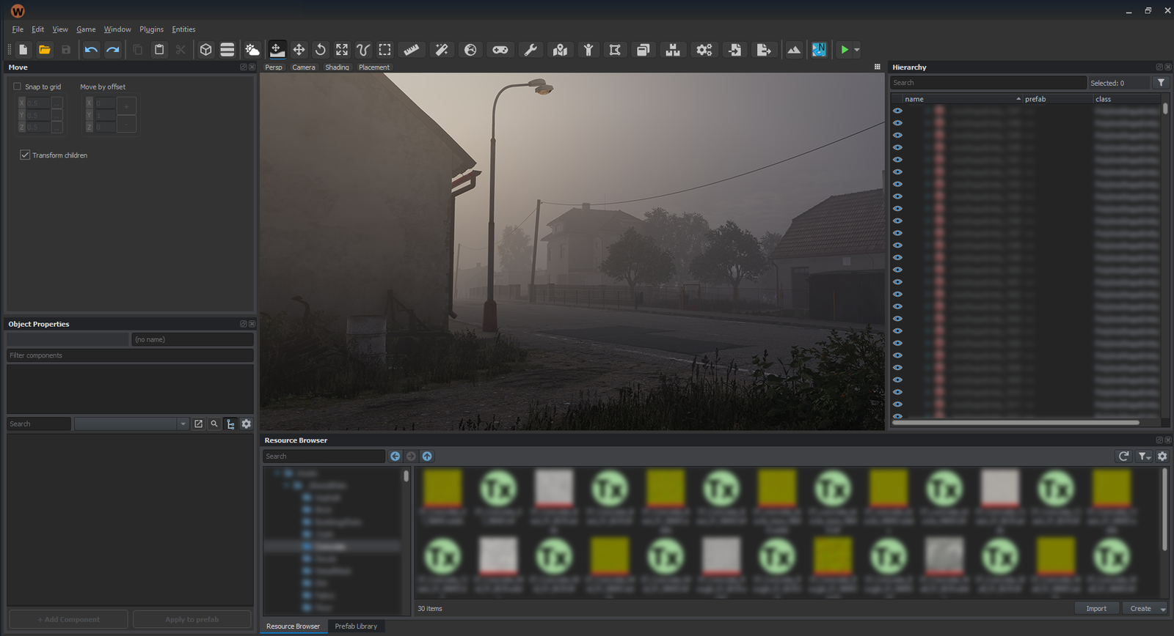Screen dimensions: 1174x636
Task: Click the Create button
Action: (x=1140, y=609)
